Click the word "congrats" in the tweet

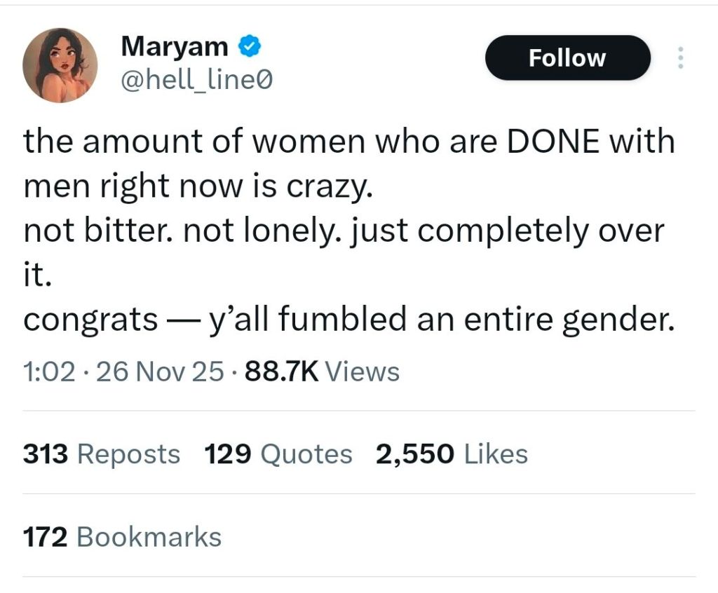pos(90,319)
